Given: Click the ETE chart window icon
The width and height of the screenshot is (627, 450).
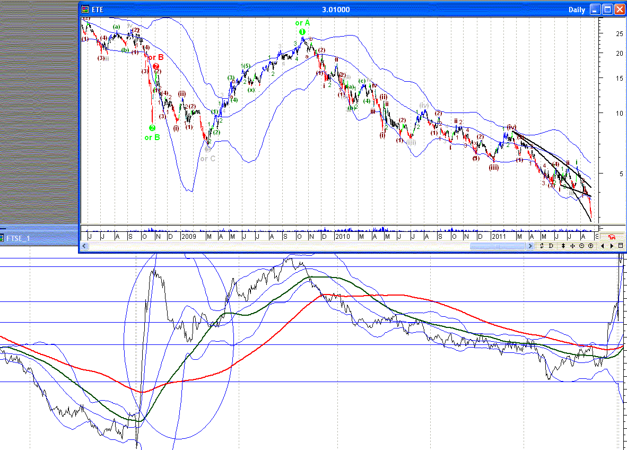Looking at the screenshot, I should (85, 9).
